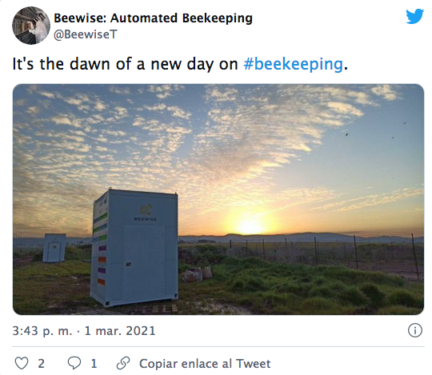Click the small distant hive container in photo
The width and height of the screenshot is (432, 375).
(x=54, y=248)
